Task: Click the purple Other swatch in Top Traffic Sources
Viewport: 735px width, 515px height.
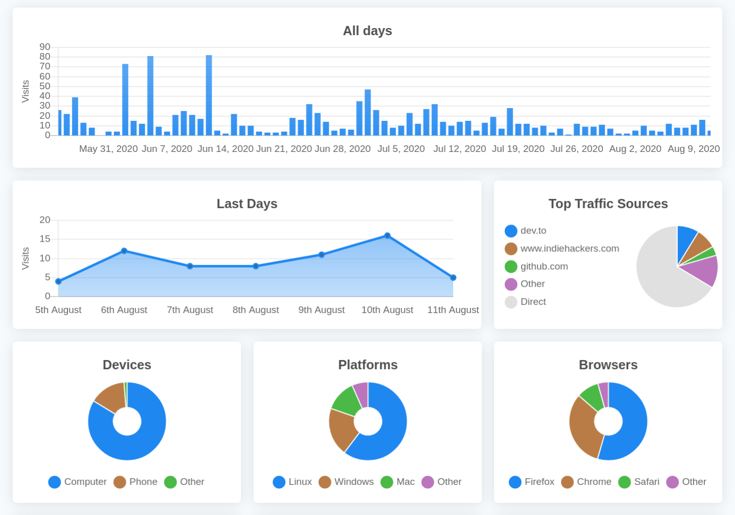Action: tap(511, 284)
